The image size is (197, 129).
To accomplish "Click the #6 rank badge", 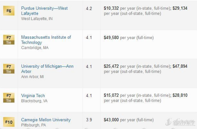I will (x=9, y=11).
